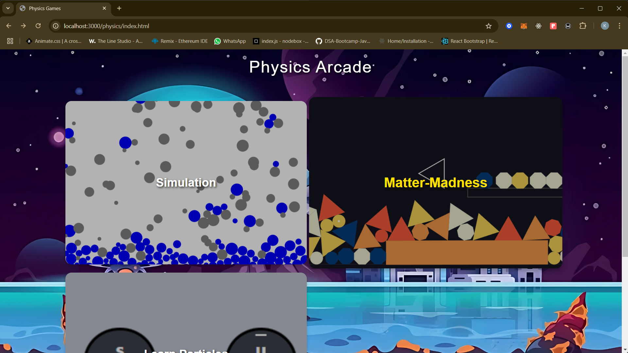Open a new tab with plus button
Image resolution: width=628 pixels, height=353 pixels.
click(119, 8)
